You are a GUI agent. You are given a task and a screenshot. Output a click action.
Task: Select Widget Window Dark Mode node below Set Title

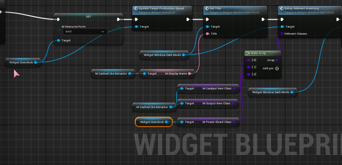(164, 55)
